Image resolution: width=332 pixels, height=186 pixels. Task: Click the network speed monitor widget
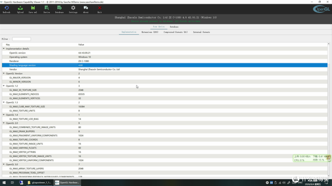(x=312, y=158)
